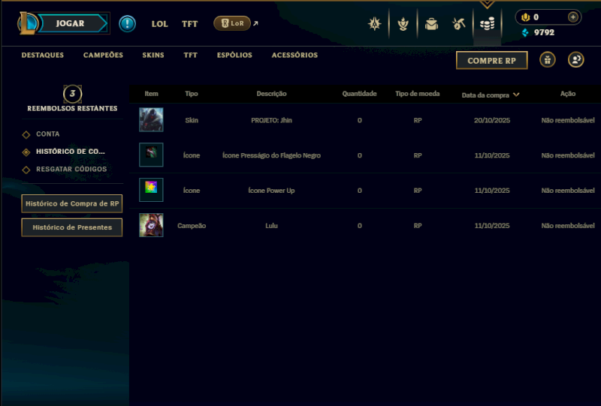Open the Store coins stack icon

tap(487, 24)
